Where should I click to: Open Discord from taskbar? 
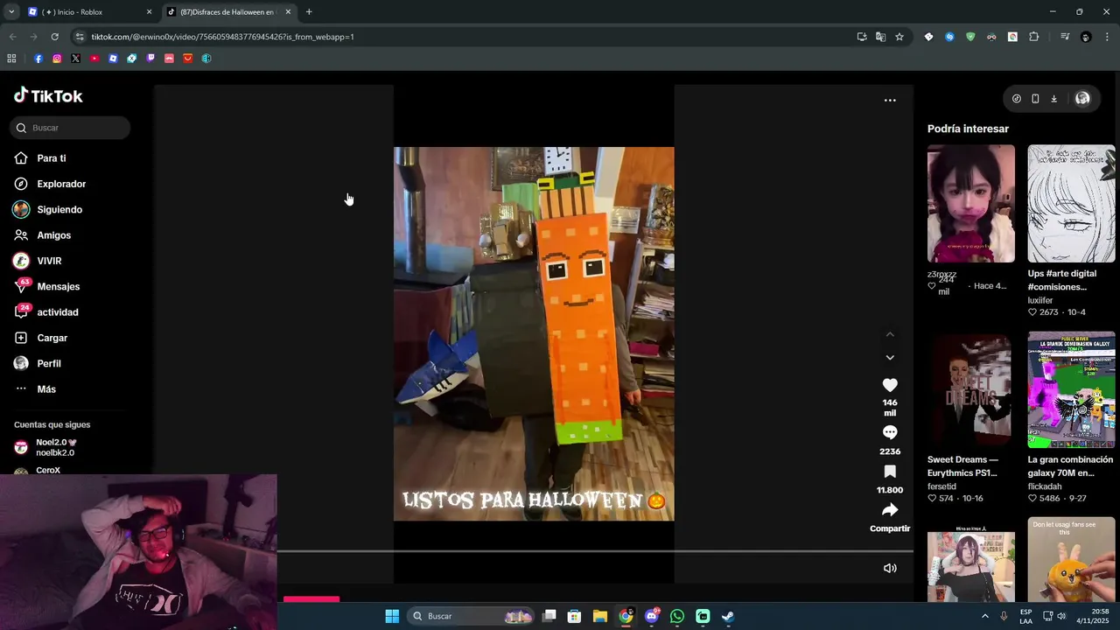(652, 616)
